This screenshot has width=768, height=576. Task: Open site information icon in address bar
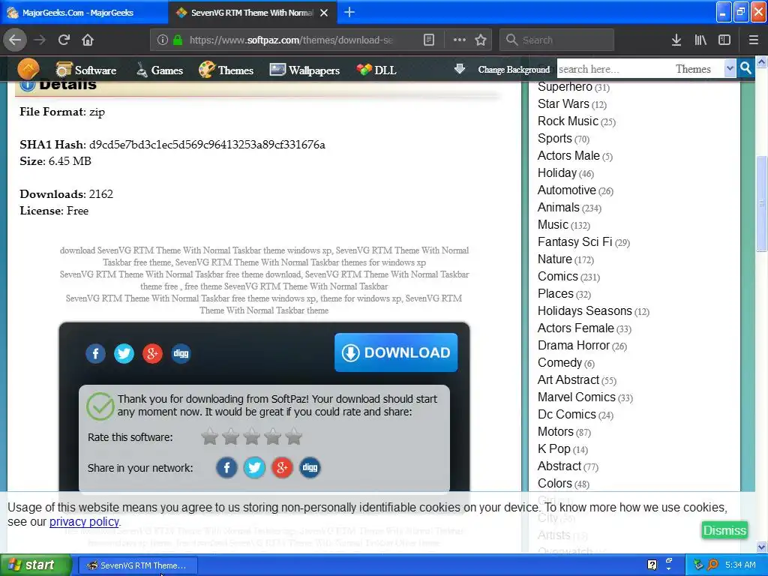point(163,40)
